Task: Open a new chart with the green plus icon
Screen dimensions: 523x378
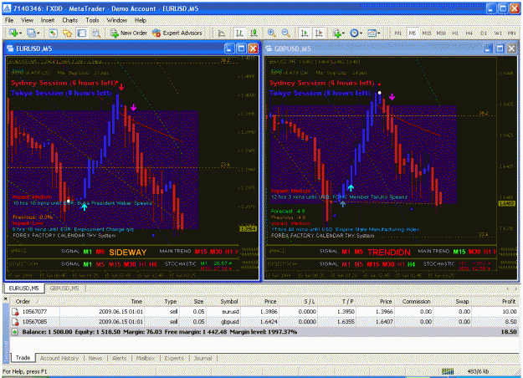Action: pyautogui.click(x=13, y=33)
